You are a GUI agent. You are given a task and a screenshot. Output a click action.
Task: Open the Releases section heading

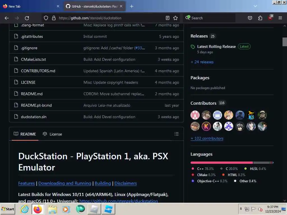click(199, 36)
